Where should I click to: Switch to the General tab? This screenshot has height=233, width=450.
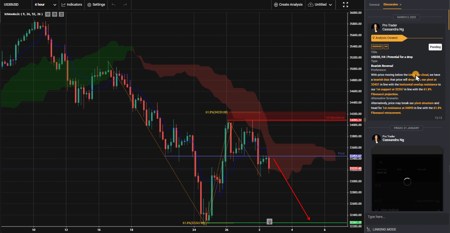click(x=374, y=5)
